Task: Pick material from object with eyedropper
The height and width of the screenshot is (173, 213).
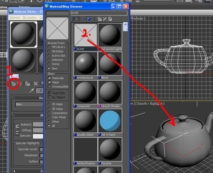Action: (x=32, y=91)
